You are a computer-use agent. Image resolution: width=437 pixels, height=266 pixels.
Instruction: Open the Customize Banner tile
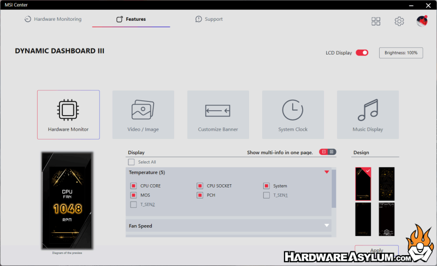point(218,114)
